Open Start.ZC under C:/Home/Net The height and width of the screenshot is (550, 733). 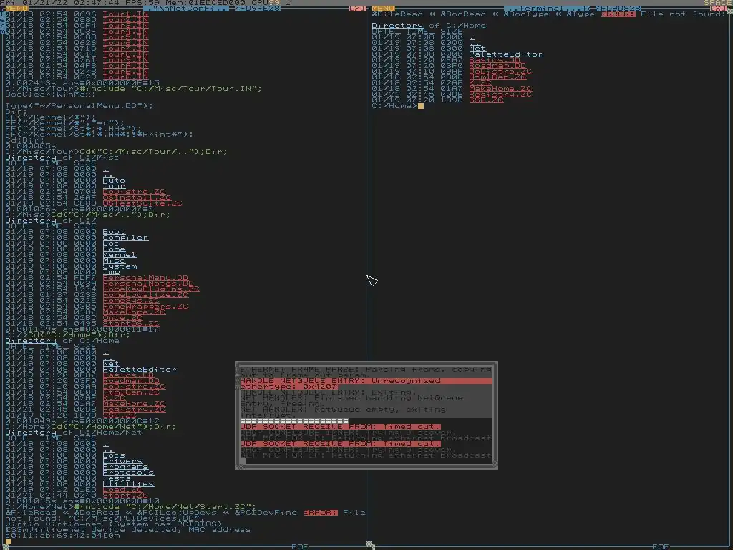coord(126,496)
